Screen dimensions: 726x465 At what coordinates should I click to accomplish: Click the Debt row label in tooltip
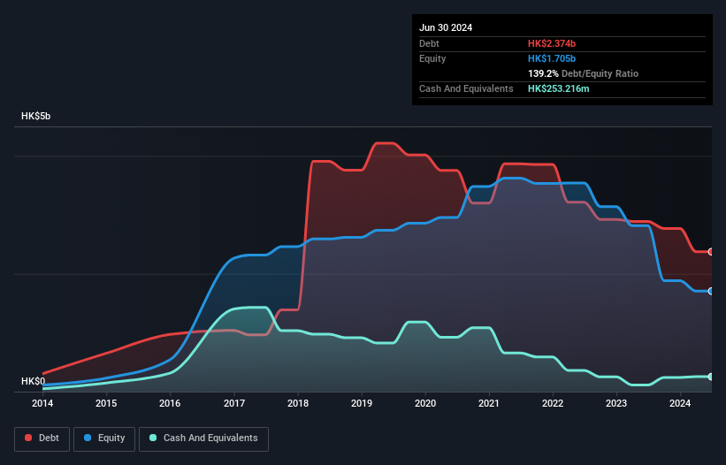tap(429, 43)
